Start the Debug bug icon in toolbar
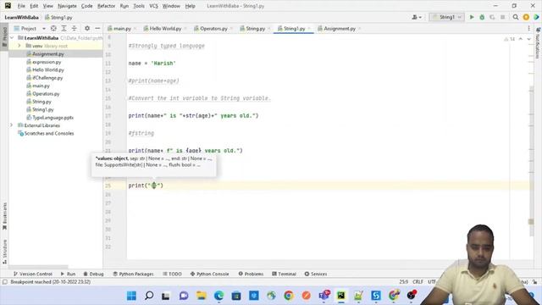The width and height of the screenshot is (542, 305). 482,17
